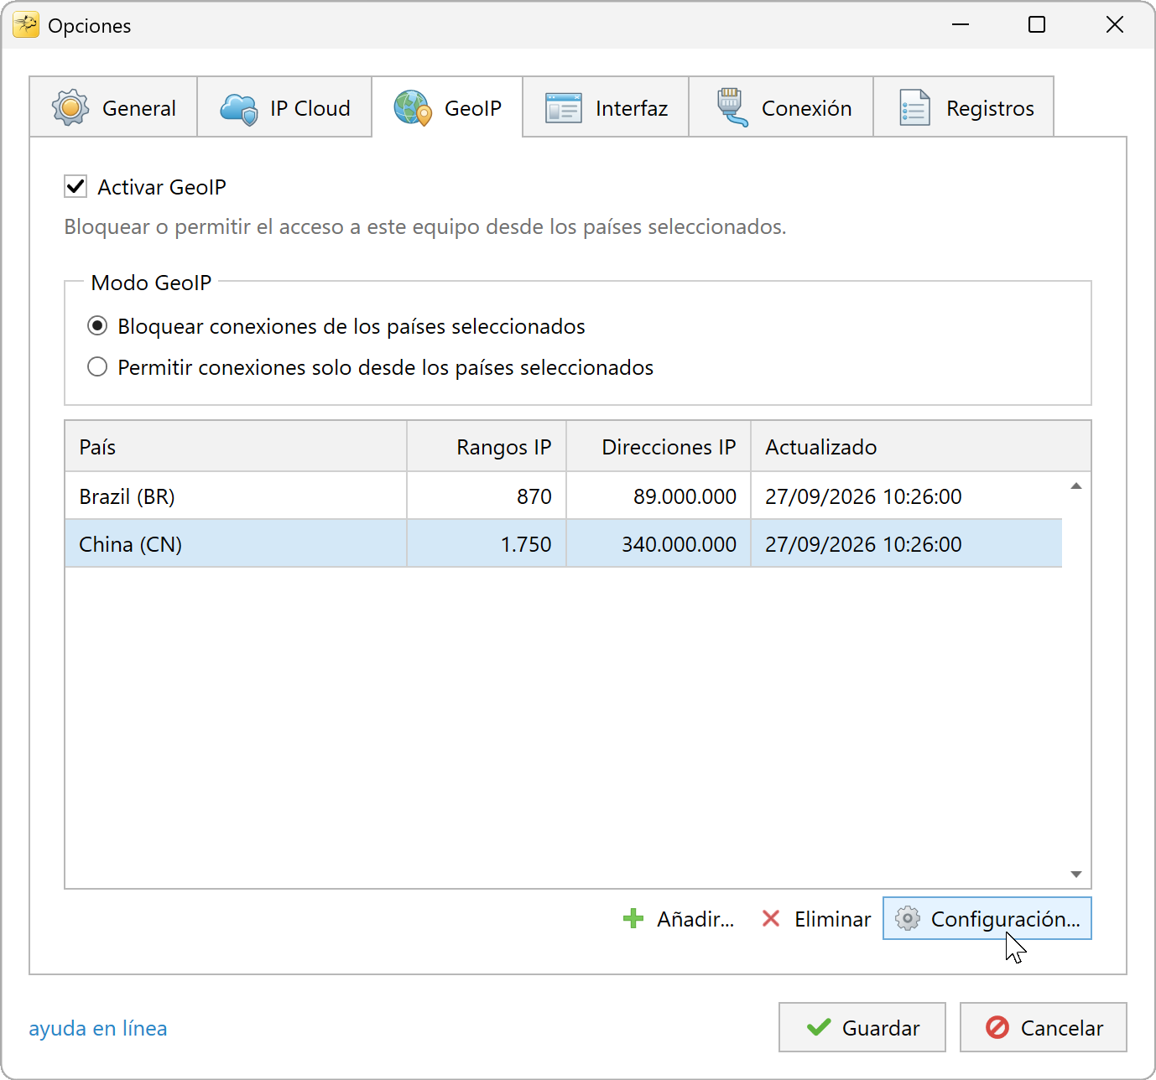Switch to the Conexión tab
This screenshot has height=1080, width=1156.
pyautogui.click(x=781, y=107)
